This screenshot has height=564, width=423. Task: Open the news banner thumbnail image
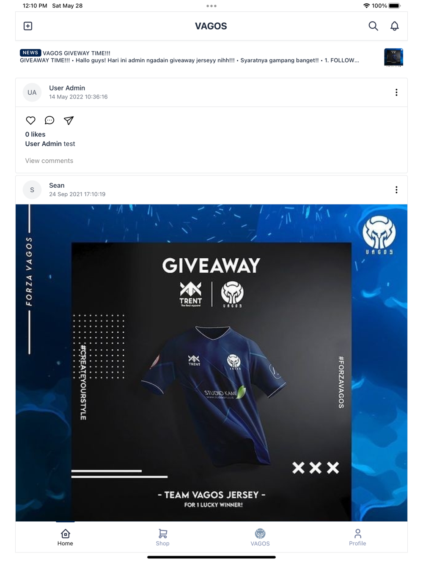(x=393, y=57)
